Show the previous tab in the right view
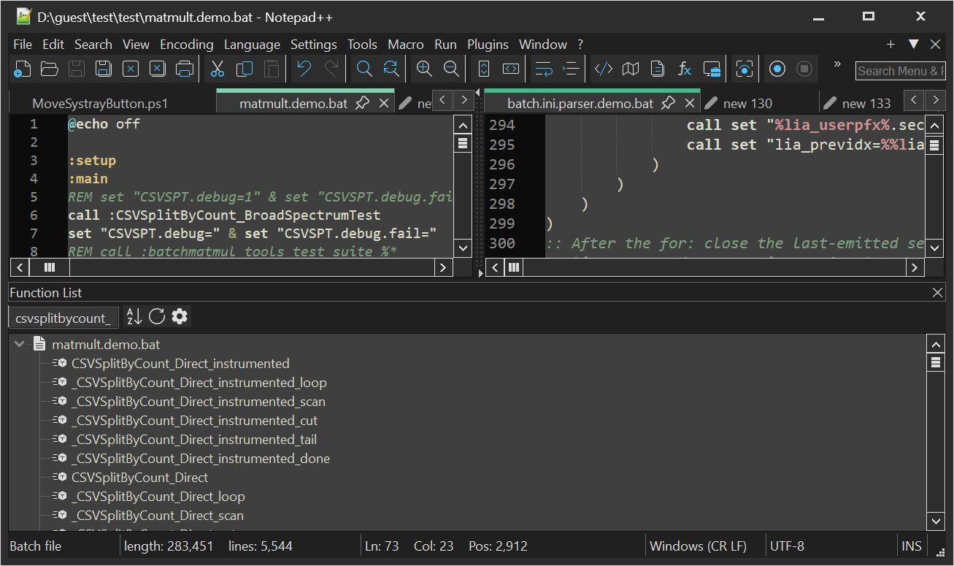The image size is (954, 566). (x=915, y=99)
